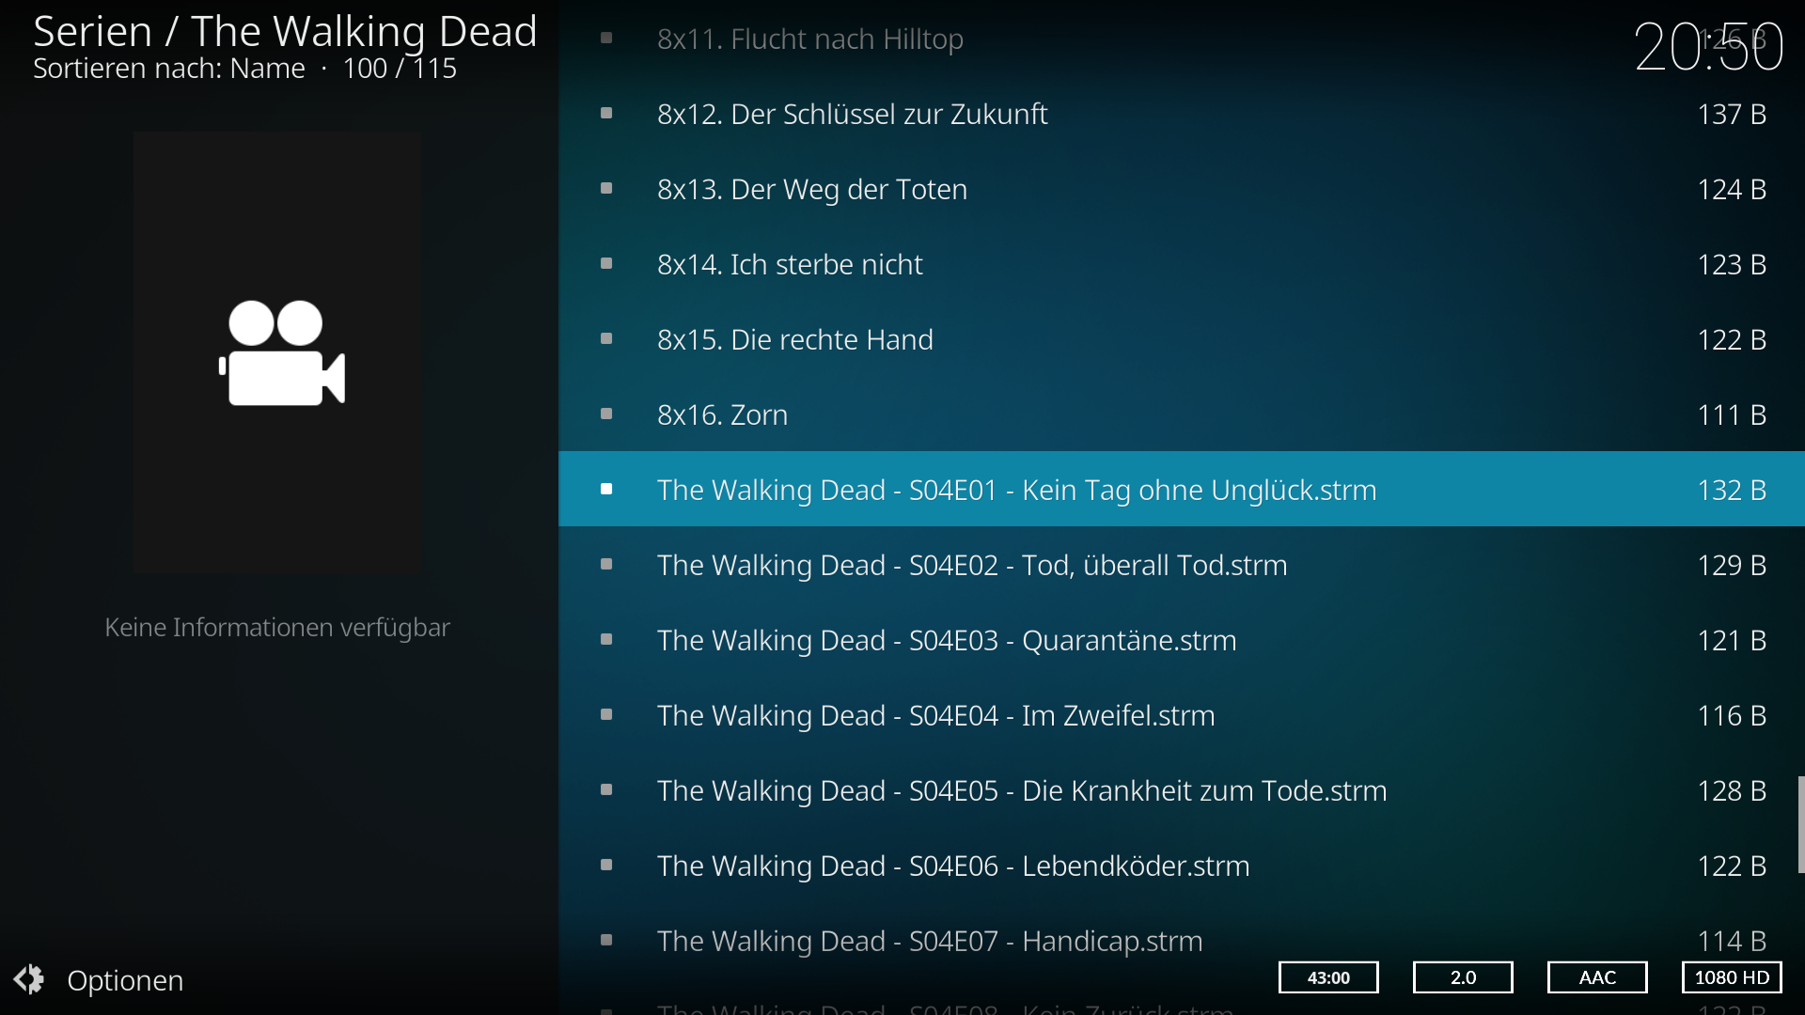This screenshot has height=1015, width=1805.
Task: Click the 2.0 audio channels badge
Action: coord(1463,977)
